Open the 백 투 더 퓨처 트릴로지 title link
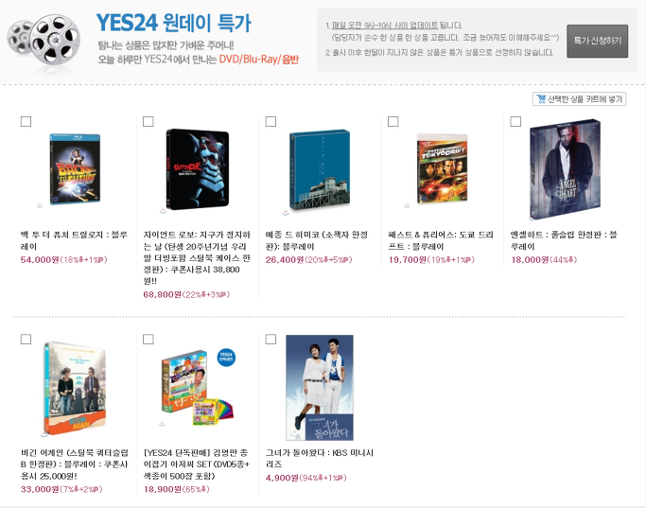646x508 pixels. 74,240
